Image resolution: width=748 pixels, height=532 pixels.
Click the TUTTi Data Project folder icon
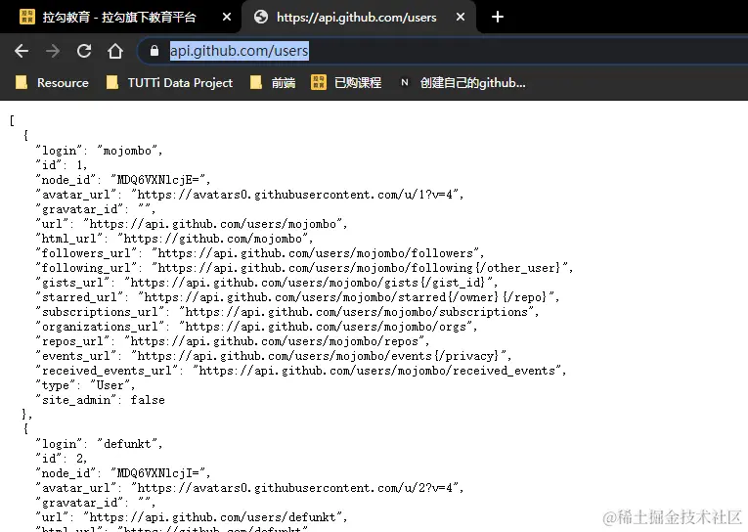click(x=112, y=82)
